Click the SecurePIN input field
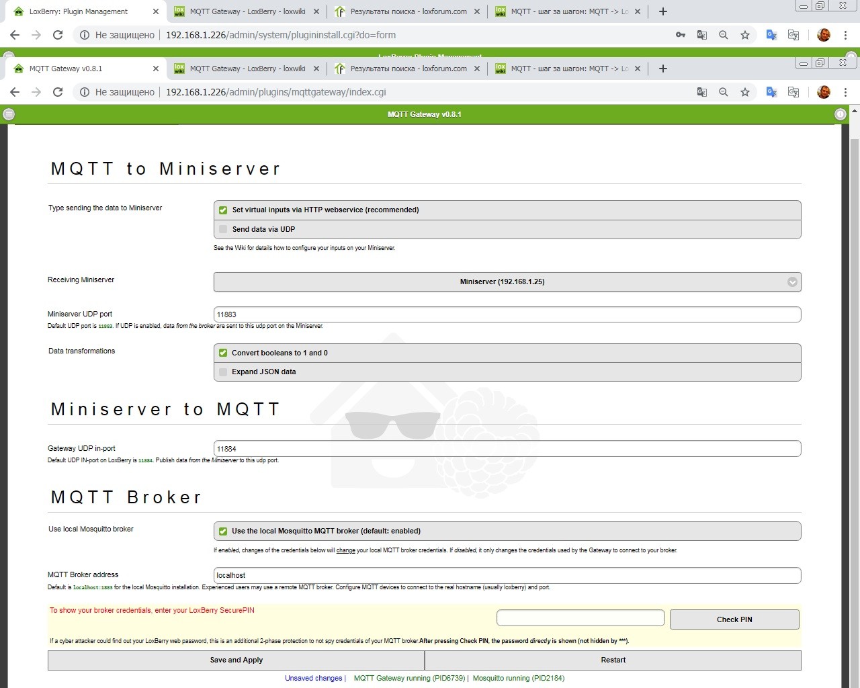The height and width of the screenshot is (688, 860). [x=580, y=618]
